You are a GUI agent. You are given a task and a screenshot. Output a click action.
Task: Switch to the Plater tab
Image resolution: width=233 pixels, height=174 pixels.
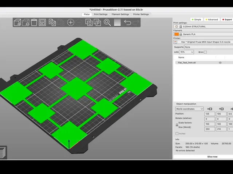pos(87,14)
